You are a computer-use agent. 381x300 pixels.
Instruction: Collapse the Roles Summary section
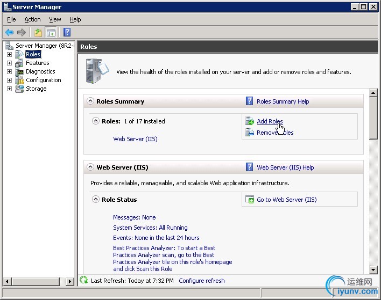[90, 101]
